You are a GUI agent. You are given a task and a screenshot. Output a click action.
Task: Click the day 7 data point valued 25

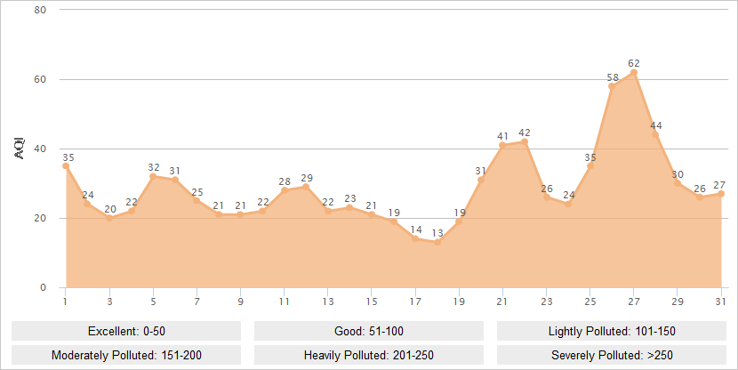[x=197, y=200]
